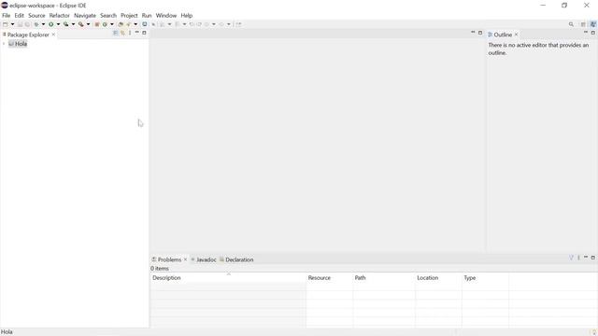Close the Outline tab
Screen dimensions: 598x336
[x=517, y=35]
